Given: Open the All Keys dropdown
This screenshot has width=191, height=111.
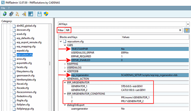Looking at the screenshot, I should coord(124,24).
